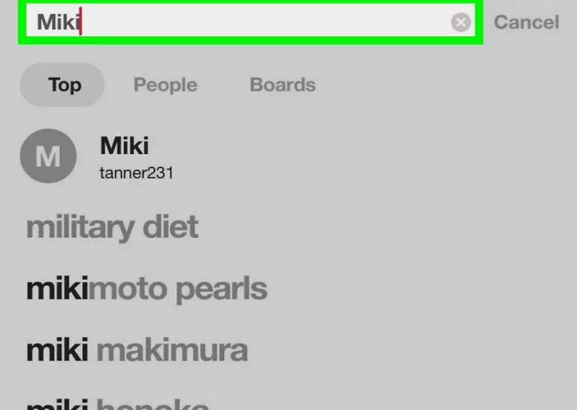Viewport: 577px width, 410px height.
Task: Place cursor at the typed Miki text
Action: (x=59, y=23)
